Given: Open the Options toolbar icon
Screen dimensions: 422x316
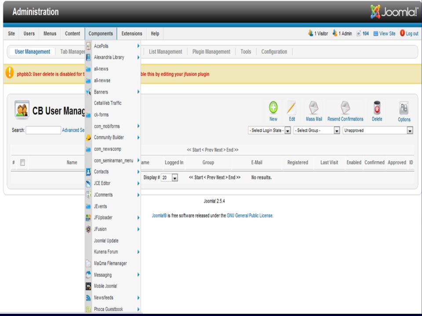Looking at the screenshot, I should (404, 108).
